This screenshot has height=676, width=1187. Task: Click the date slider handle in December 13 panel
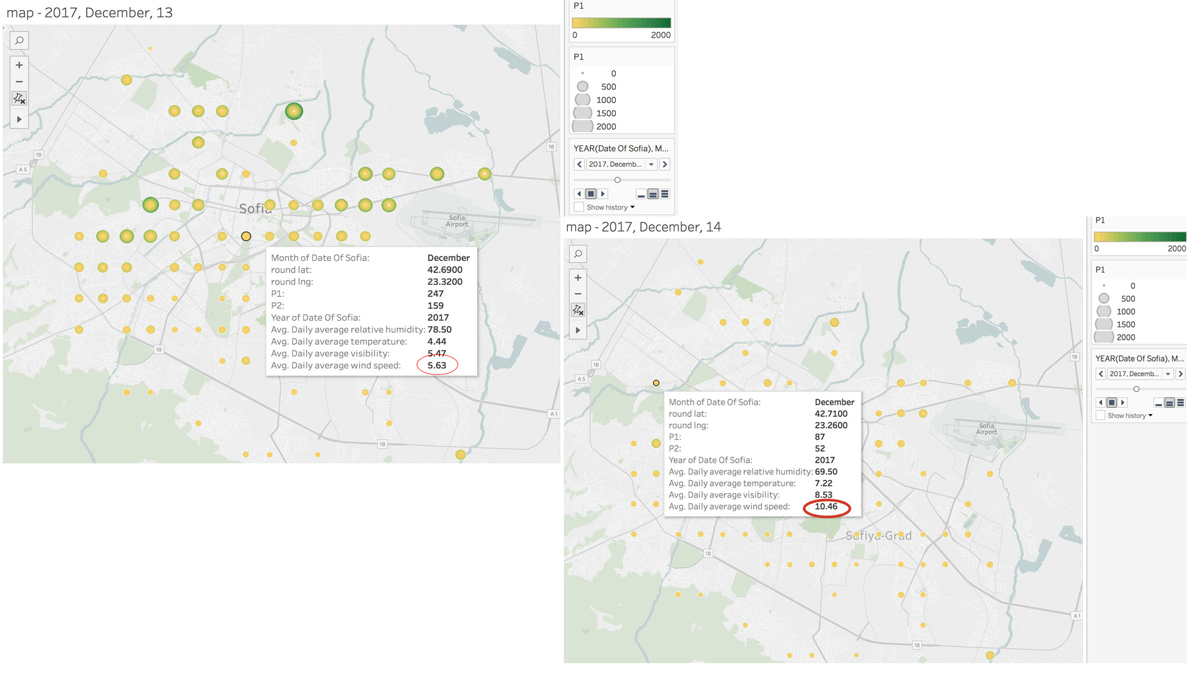618,180
